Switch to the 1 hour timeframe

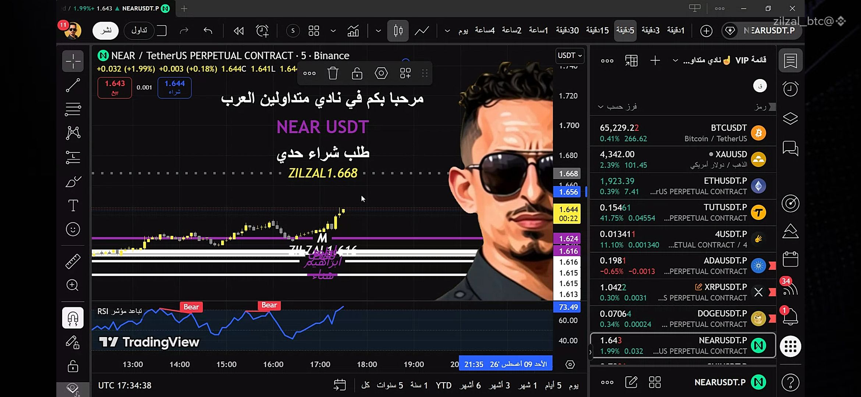coord(538,31)
